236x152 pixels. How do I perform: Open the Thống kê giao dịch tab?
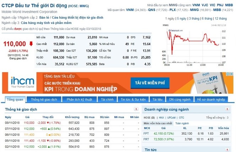(44, 99)
